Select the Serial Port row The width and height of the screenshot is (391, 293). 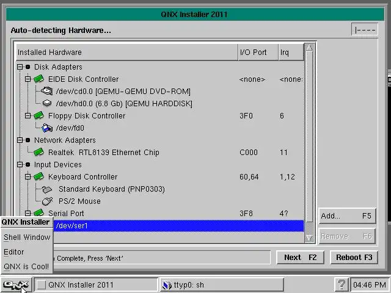(x=160, y=213)
